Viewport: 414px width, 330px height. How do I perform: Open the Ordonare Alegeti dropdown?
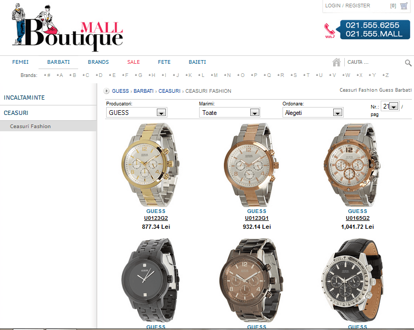click(337, 112)
